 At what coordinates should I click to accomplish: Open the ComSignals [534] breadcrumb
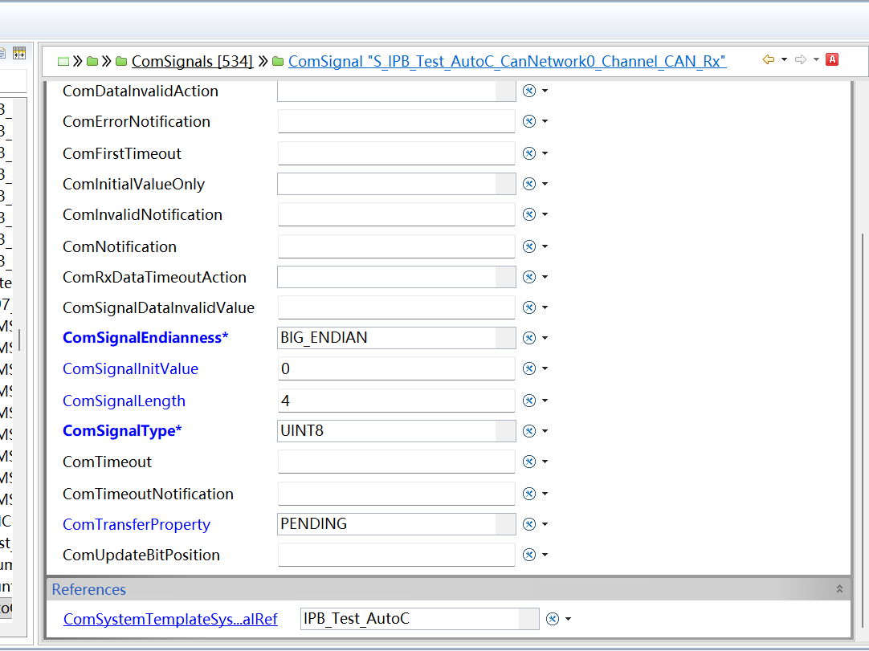pos(192,61)
